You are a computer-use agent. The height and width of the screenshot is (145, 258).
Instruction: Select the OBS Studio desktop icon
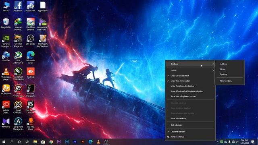31,40
